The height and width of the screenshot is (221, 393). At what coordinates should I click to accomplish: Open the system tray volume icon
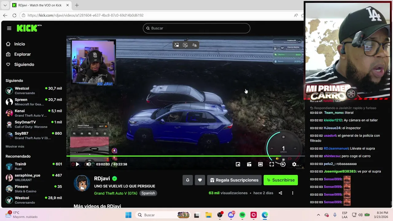(360, 215)
